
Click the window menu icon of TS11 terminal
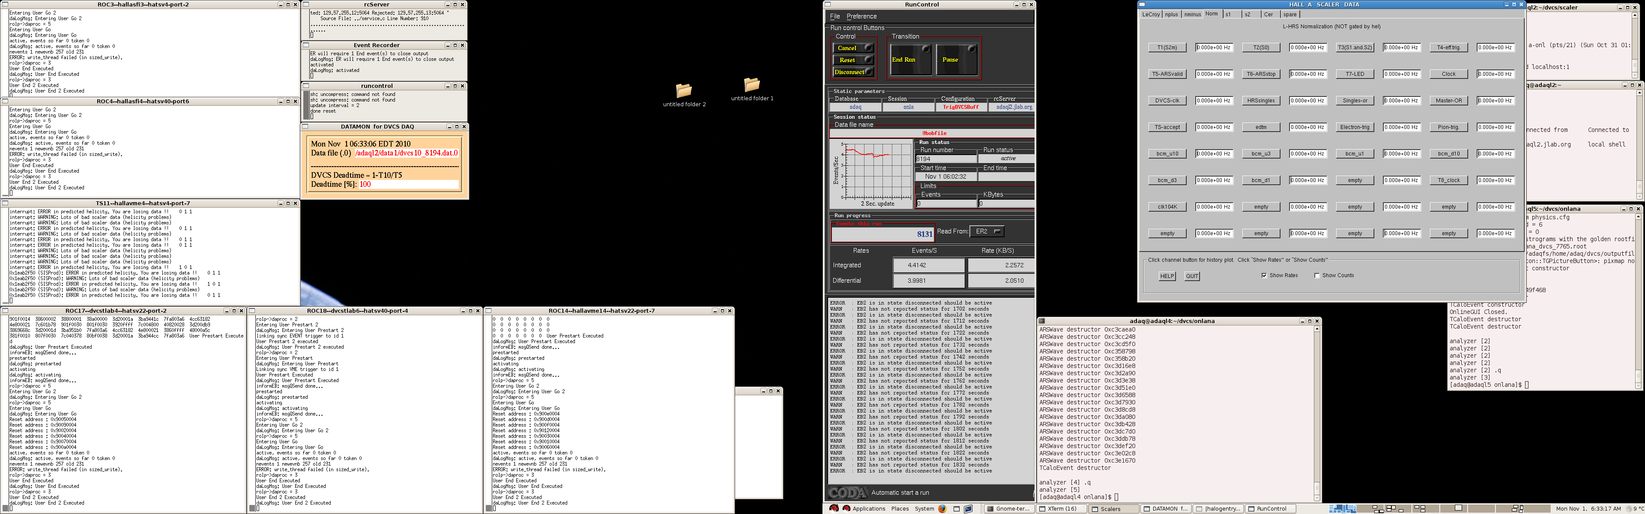tap(5, 203)
